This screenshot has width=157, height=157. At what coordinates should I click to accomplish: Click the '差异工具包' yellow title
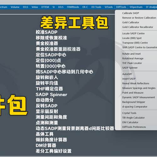coord(74,23)
